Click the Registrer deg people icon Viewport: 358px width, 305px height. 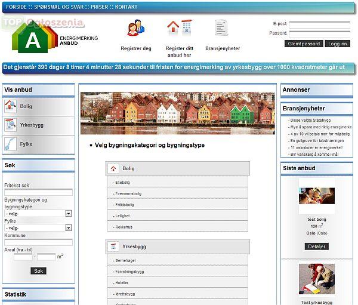point(136,27)
